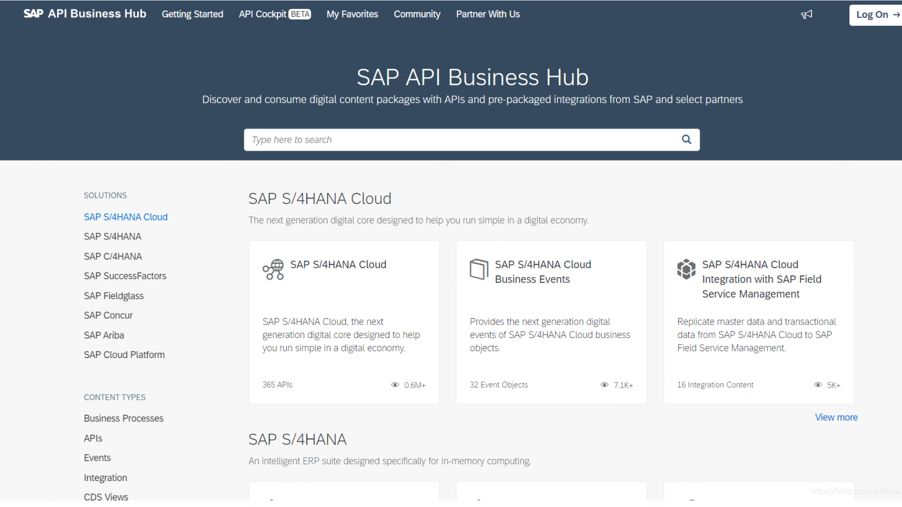Open API Cockpit BETA in the navigation
This screenshot has width=902, height=507.
pyautogui.click(x=275, y=14)
